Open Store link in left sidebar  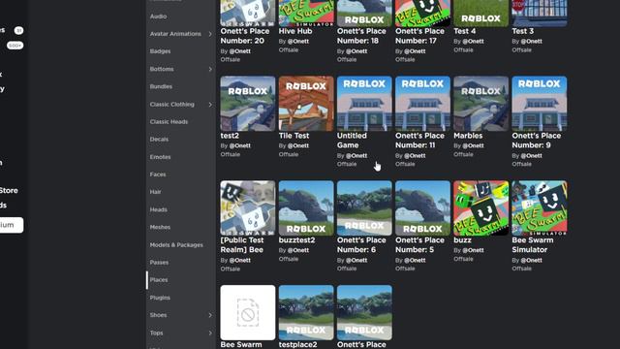(x=9, y=190)
